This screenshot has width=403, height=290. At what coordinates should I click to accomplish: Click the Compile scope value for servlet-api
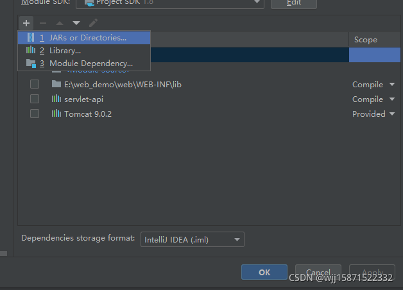point(368,99)
